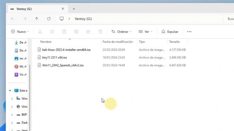Viewport: 234px width, 131px height.
Task: Click the kali-linux row's Archivo de image... type cell
Action: tap(152, 50)
